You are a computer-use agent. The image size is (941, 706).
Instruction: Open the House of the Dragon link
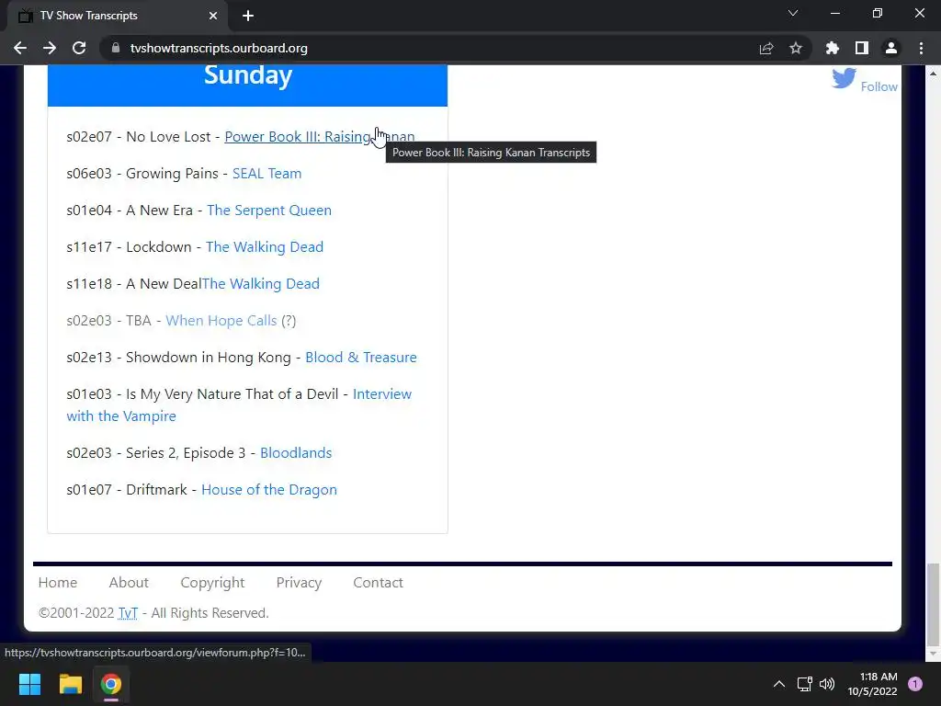coord(269,490)
